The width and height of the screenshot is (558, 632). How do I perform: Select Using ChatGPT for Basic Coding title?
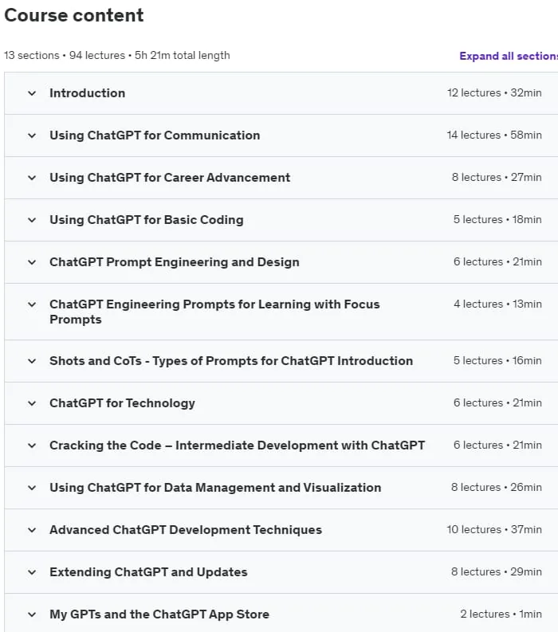pyautogui.click(x=147, y=220)
